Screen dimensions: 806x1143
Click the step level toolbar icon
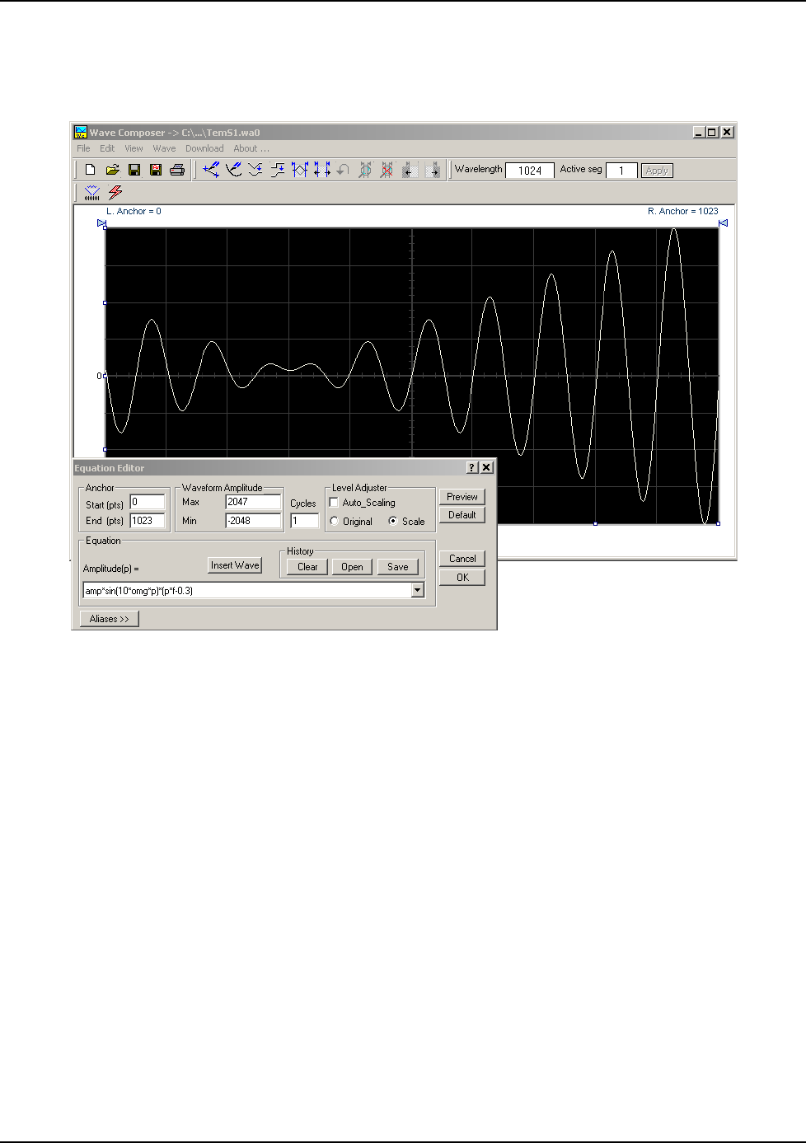[x=278, y=170]
